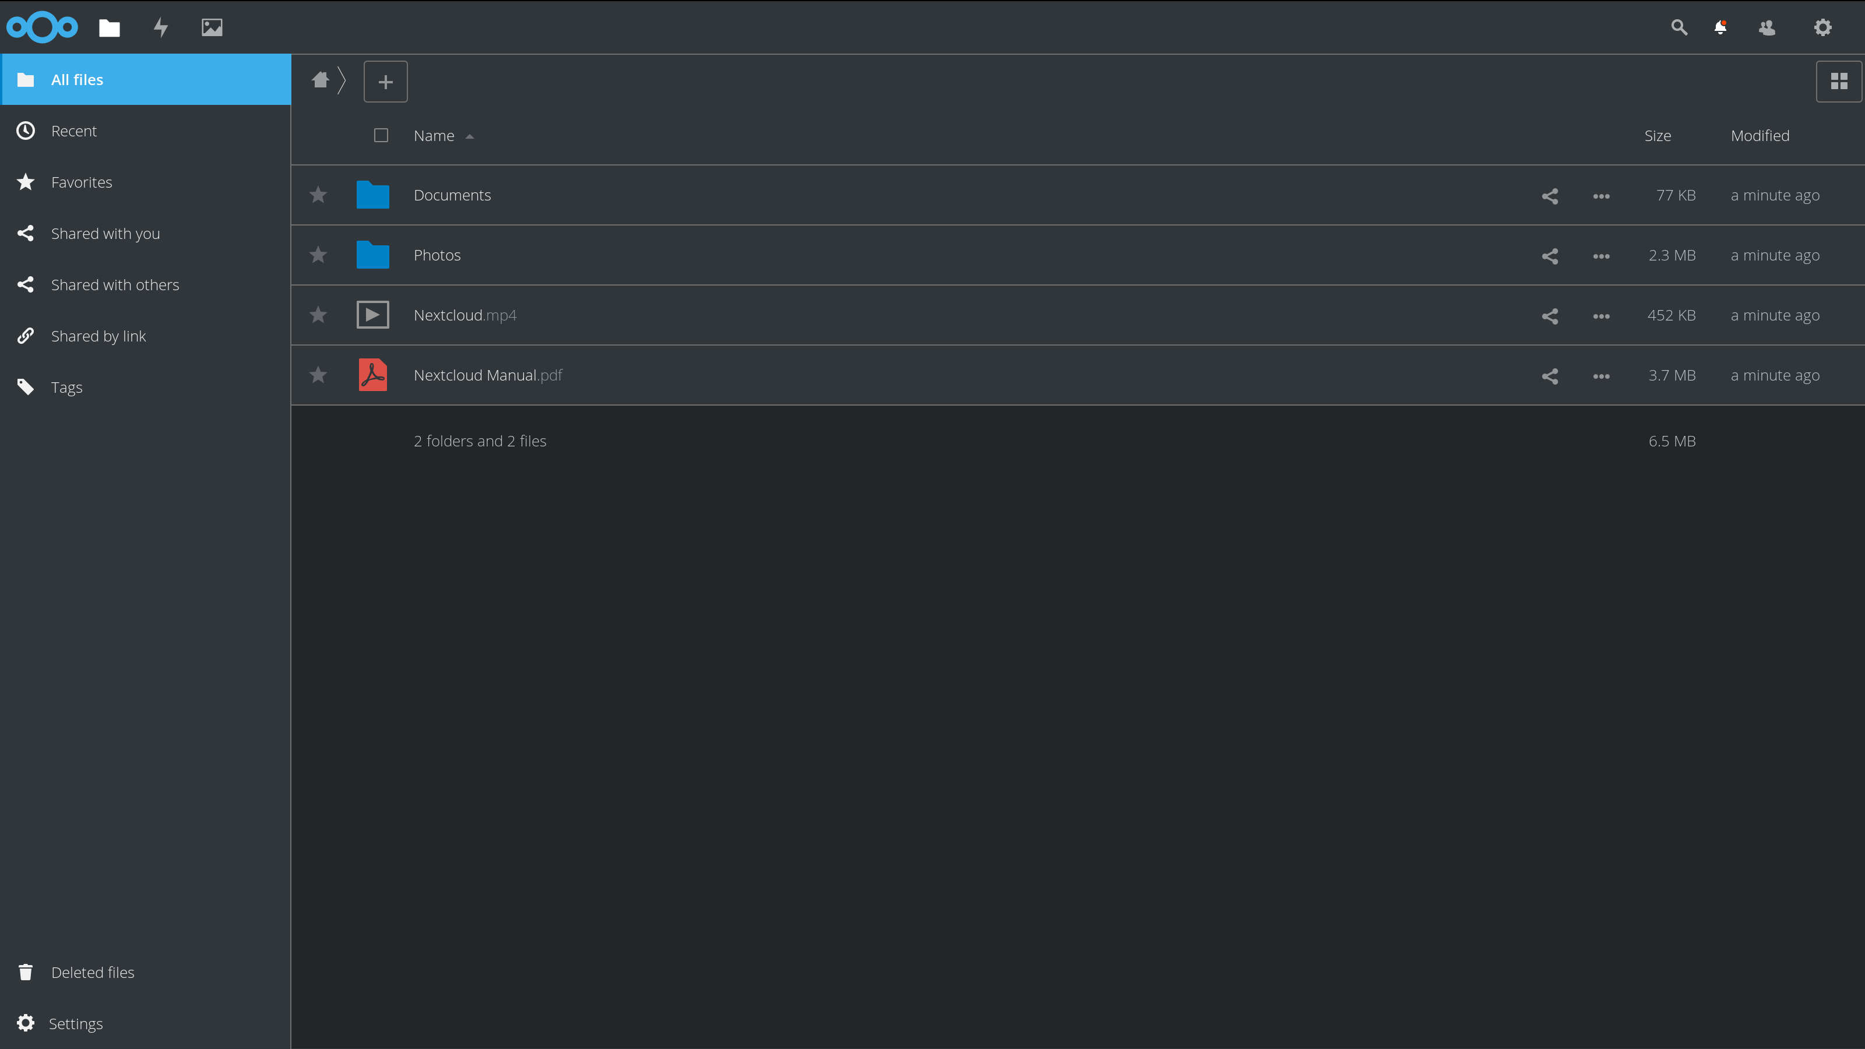Click 3.7 MB size of Nextcloud Manual.pdf

1672,375
